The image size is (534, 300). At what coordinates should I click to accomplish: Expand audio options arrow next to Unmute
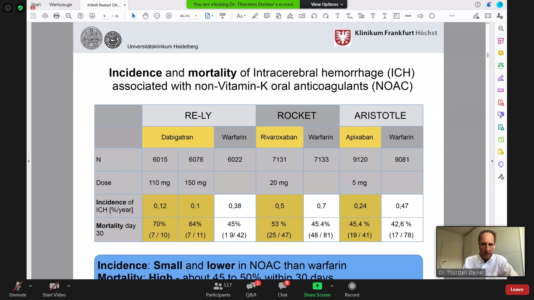pos(30,286)
